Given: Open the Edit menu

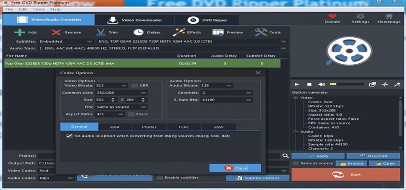Looking at the screenshot, I should [x=23, y=9].
